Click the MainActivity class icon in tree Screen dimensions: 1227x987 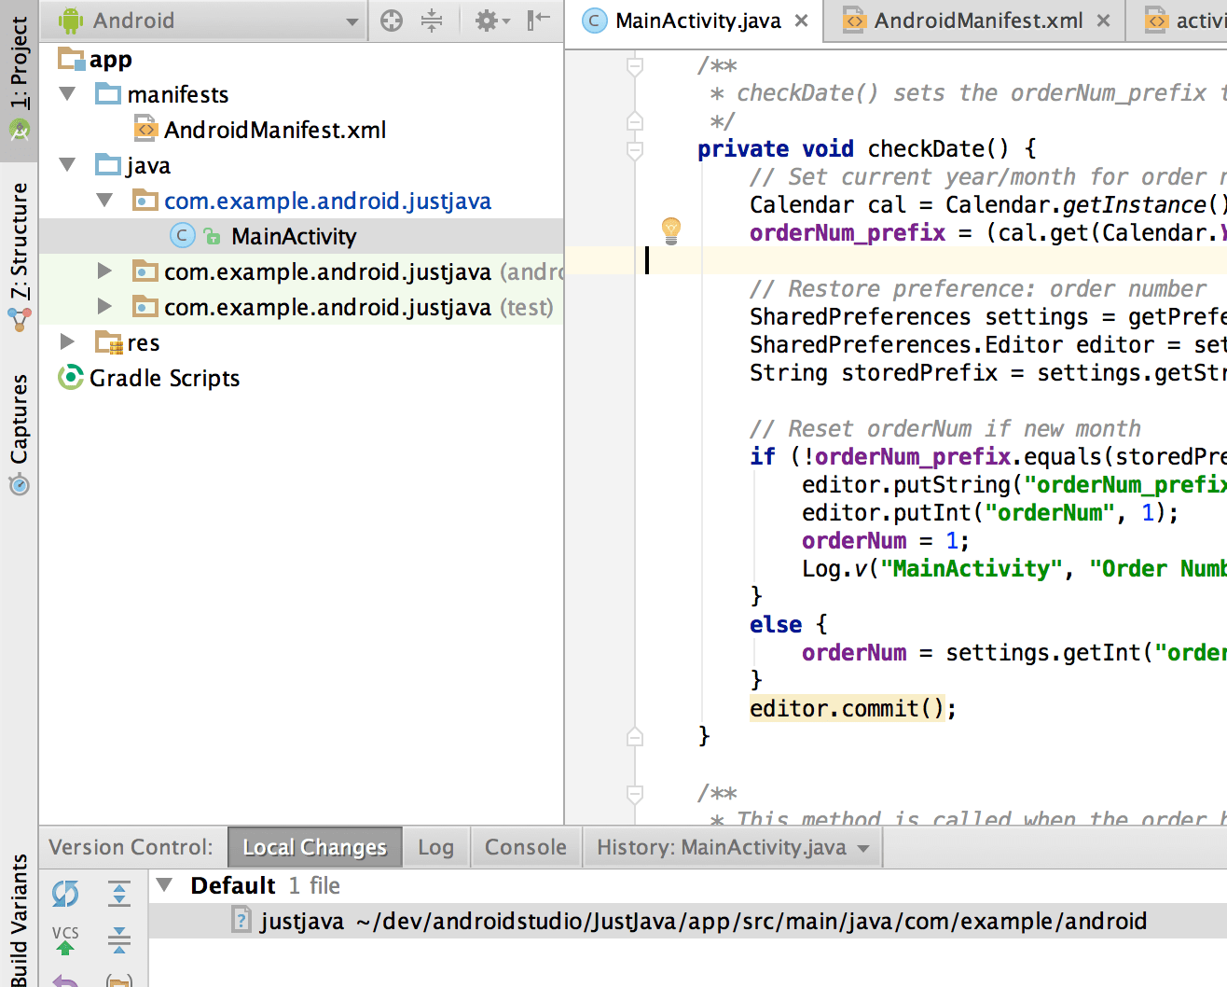pos(183,236)
